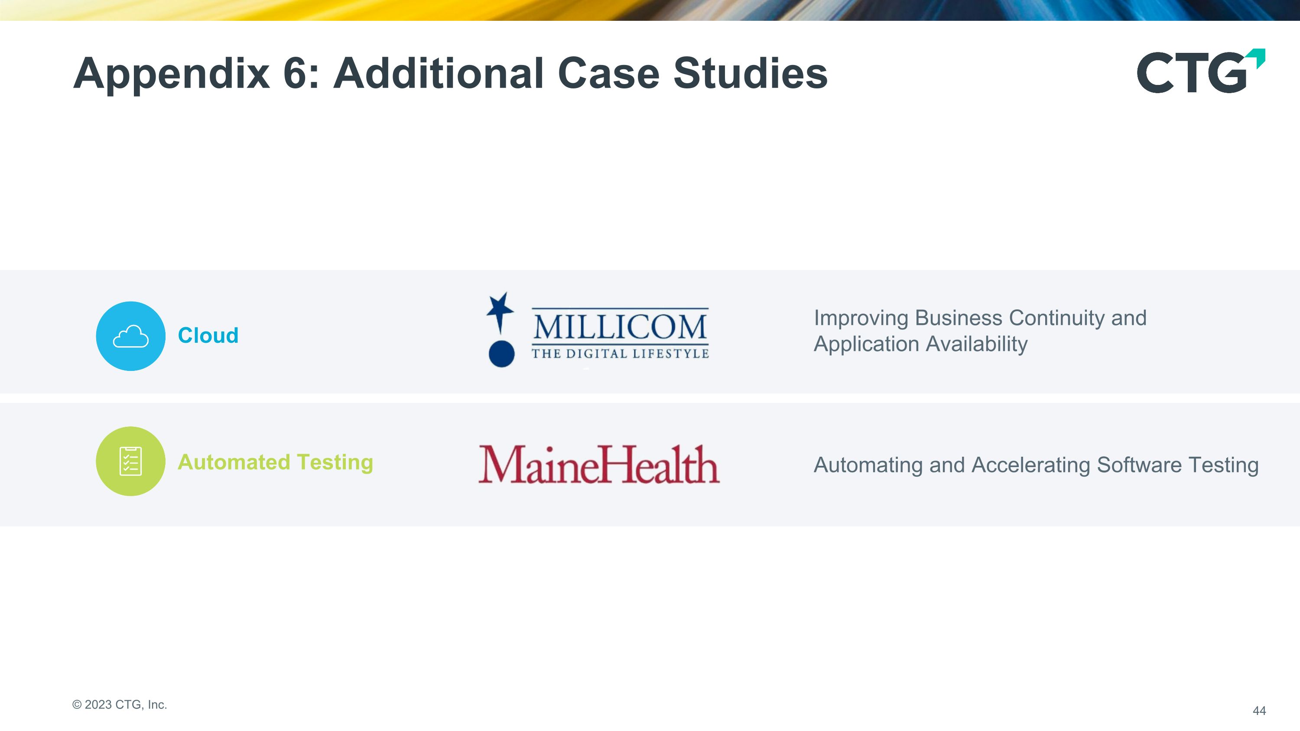This screenshot has height=731, width=1300.
Task: Select the MILLICOM wordmark
Action: coord(620,327)
